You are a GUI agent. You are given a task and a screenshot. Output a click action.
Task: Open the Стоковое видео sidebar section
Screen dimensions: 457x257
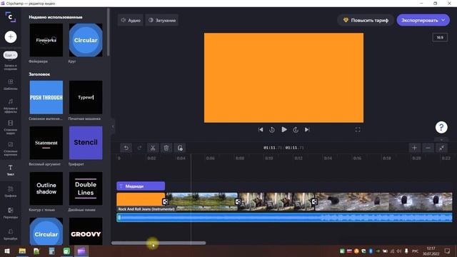(11, 127)
